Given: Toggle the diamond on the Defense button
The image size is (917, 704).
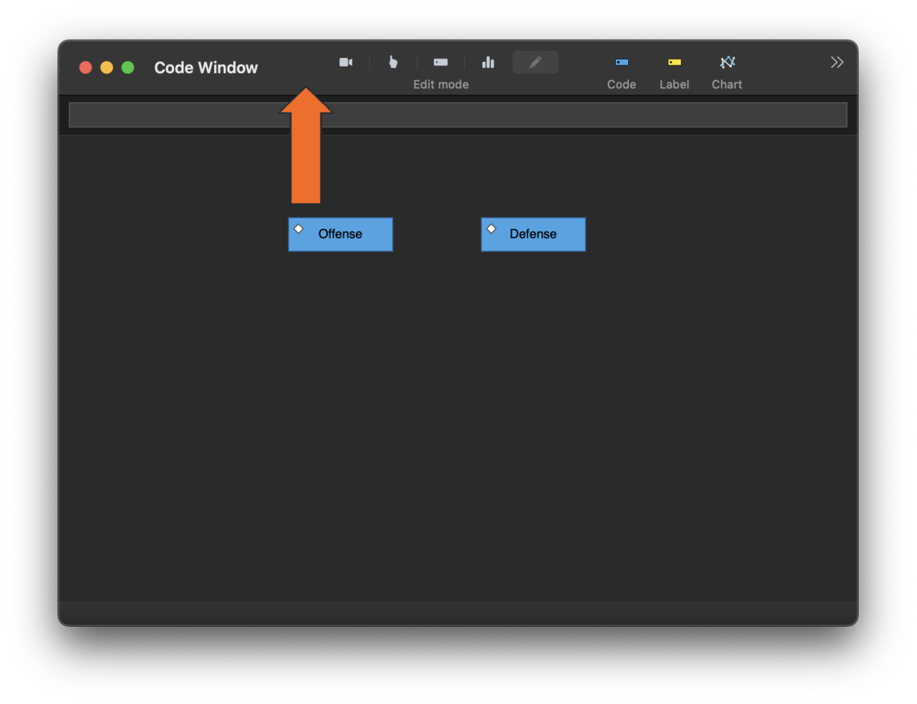Looking at the screenshot, I should [x=491, y=227].
